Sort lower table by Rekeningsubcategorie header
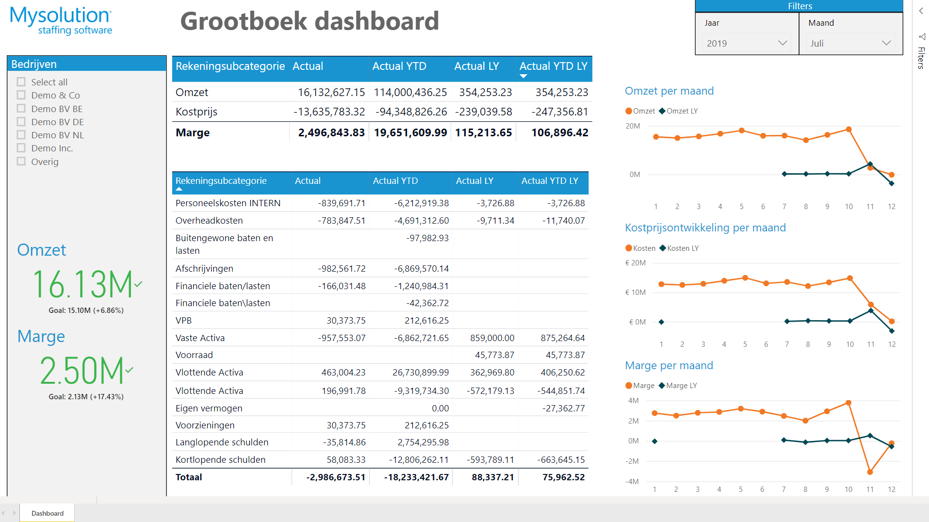This screenshot has height=522, width=929. [x=221, y=181]
